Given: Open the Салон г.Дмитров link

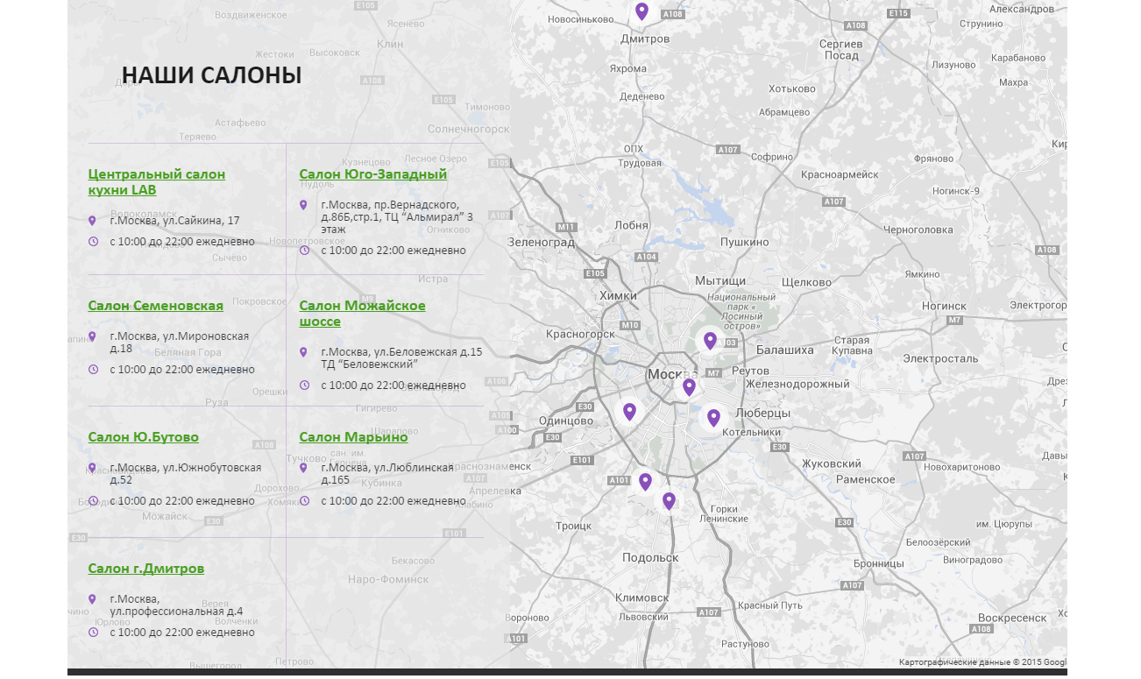Looking at the screenshot, I should coord(146,568).
